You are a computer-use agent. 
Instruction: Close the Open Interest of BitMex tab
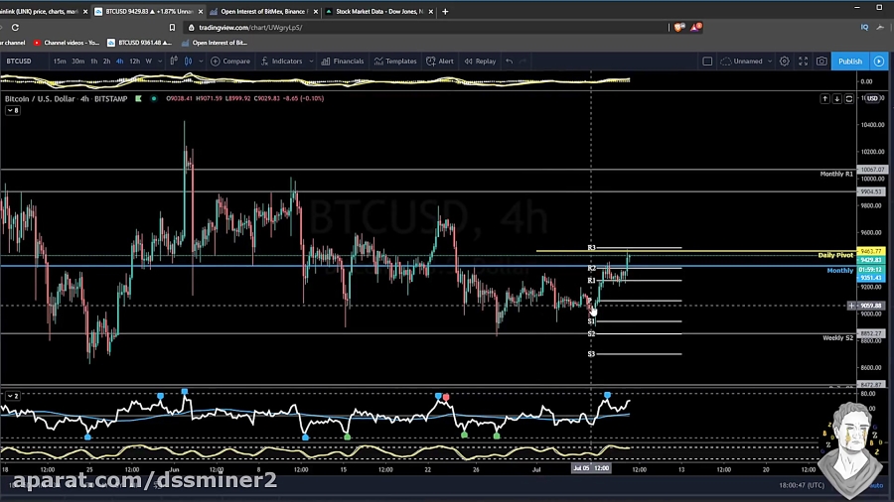click(x=315, y=11)
